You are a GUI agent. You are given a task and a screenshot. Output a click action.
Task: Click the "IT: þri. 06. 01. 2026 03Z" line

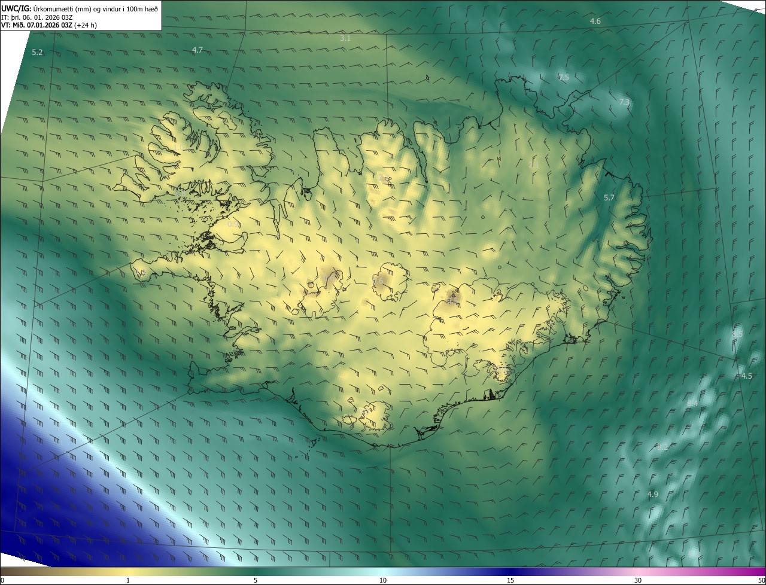(37, 17)
